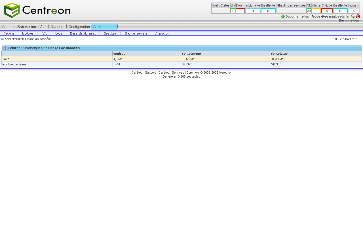Go to the Sessions submenu
This screenshot has width=363, height=237.
[110, 33]
